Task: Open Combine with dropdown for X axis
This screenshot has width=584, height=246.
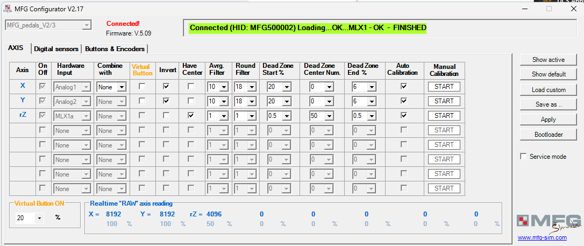Action: click(x=122, y=87)
